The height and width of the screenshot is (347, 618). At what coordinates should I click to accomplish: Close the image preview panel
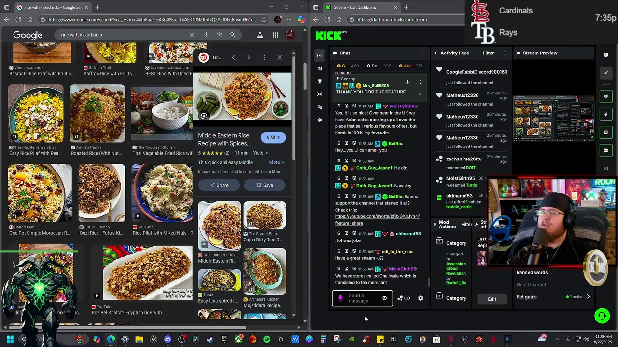[x=280, y=57]
